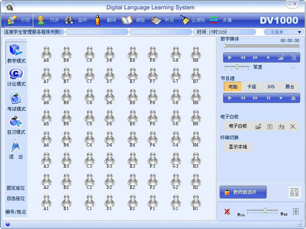Viewport: 306px width, 229px height.
Task: Toggle 教师插话开 teacher interjection
Action: point(243,192)
